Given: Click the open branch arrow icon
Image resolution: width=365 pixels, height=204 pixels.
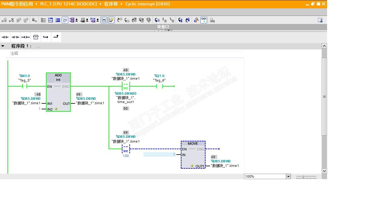Looking at the screenshot, I should (46, 37).
